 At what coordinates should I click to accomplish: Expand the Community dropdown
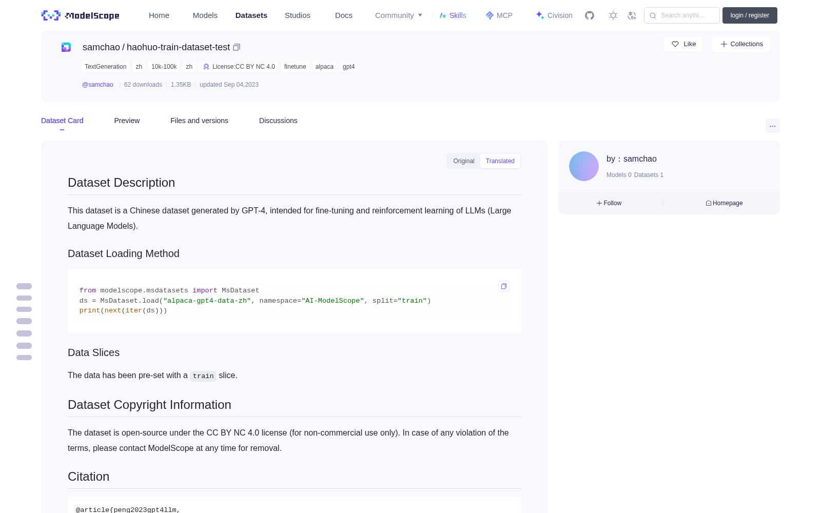tap(399, 15)
